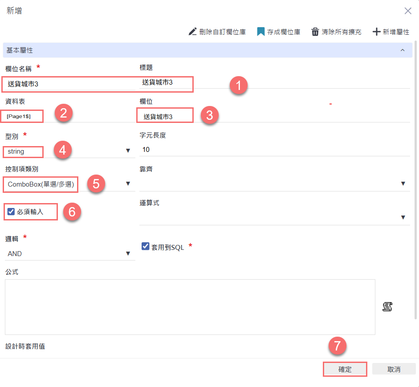Collapse the 基本屬性 section chevron

click(403, 50)
